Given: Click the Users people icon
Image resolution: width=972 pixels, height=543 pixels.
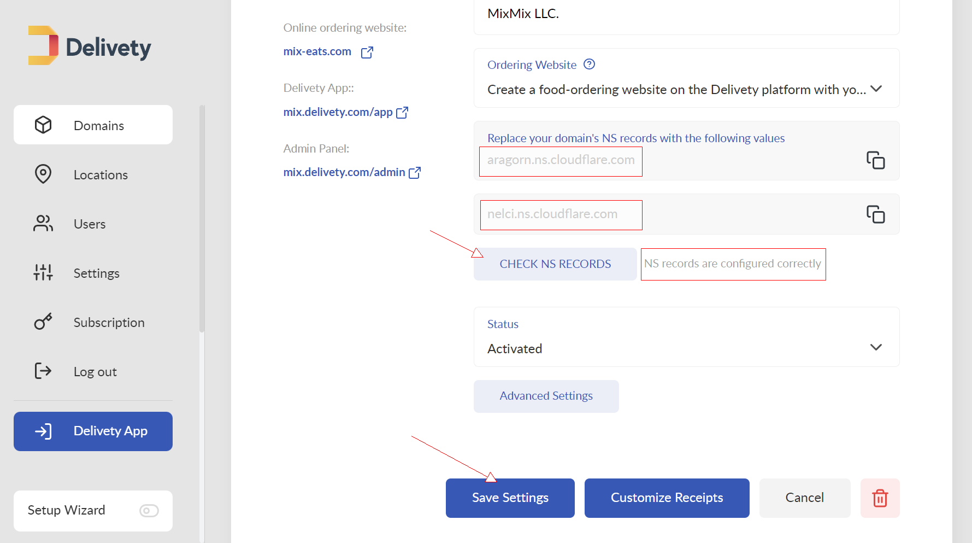Looking at the screenshot, I should (43, 223).
